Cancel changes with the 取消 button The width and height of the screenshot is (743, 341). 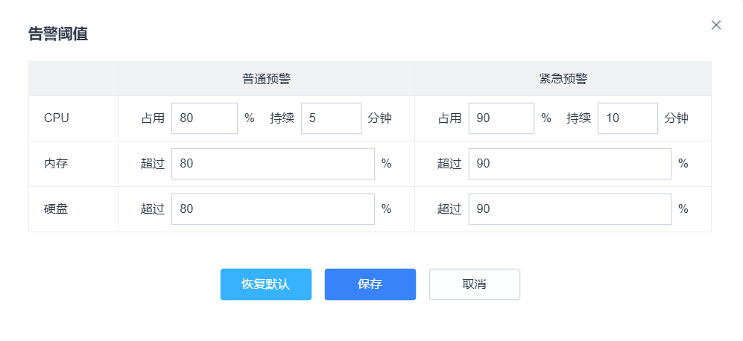click(474, 284)
